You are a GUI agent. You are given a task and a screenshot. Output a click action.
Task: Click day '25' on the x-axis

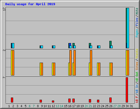pyautogui.click(x=107, y=106)
